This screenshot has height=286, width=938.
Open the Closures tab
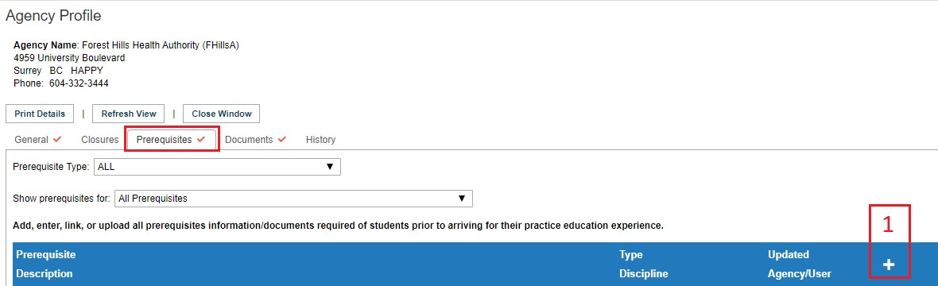coord(100,139)
